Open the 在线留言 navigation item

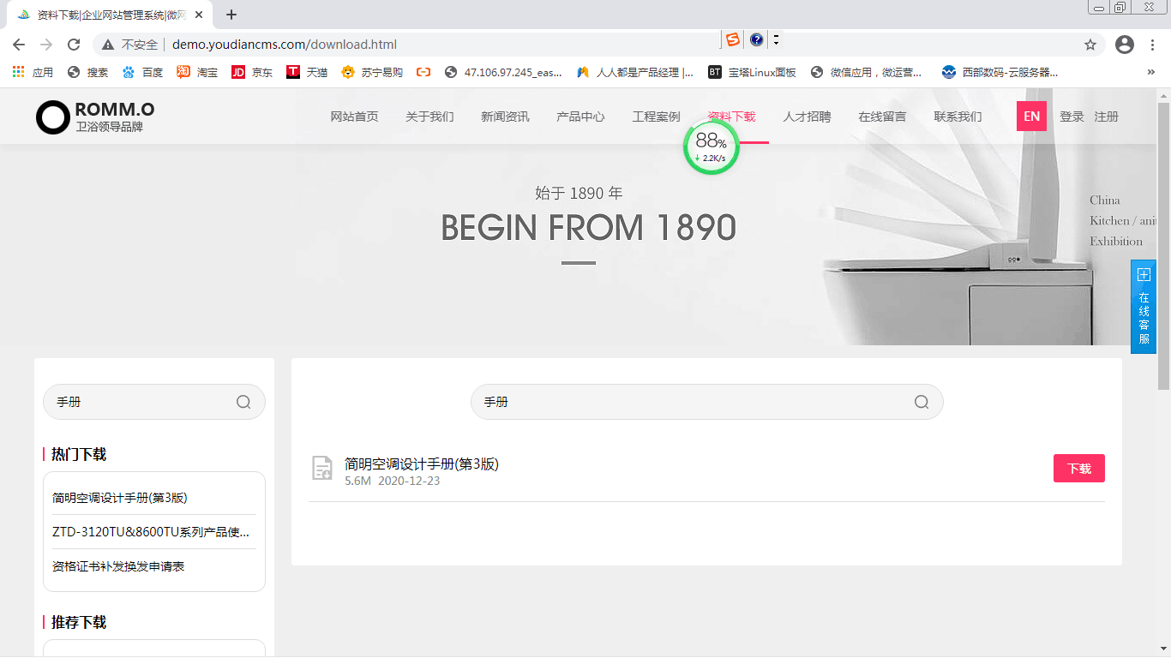(882, 117)
